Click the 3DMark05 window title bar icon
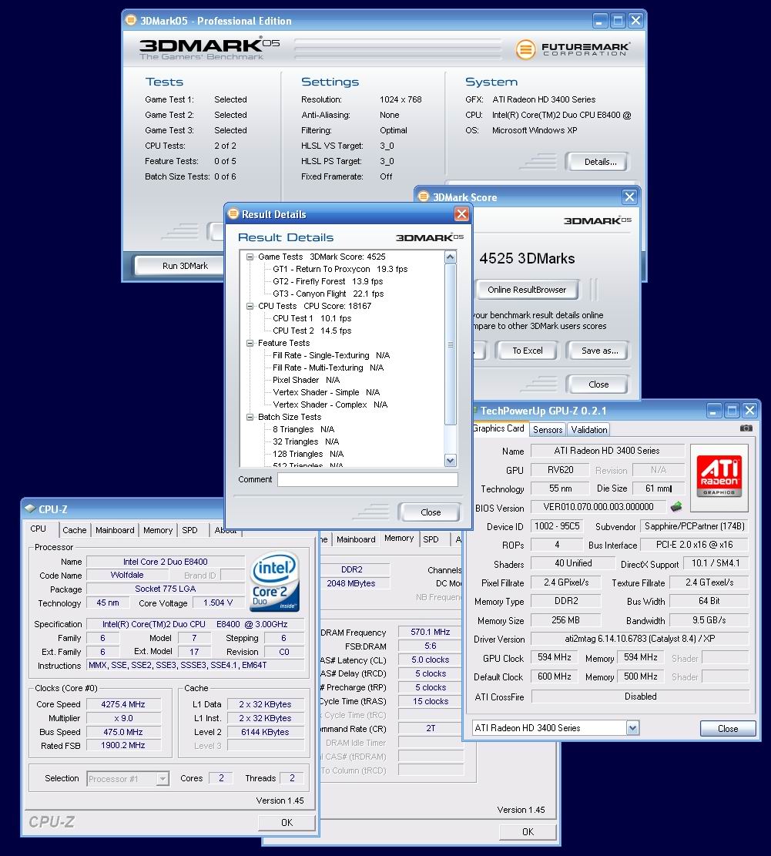Image resolution: width=771 pixels, height=856 pixels. point(131,20)
